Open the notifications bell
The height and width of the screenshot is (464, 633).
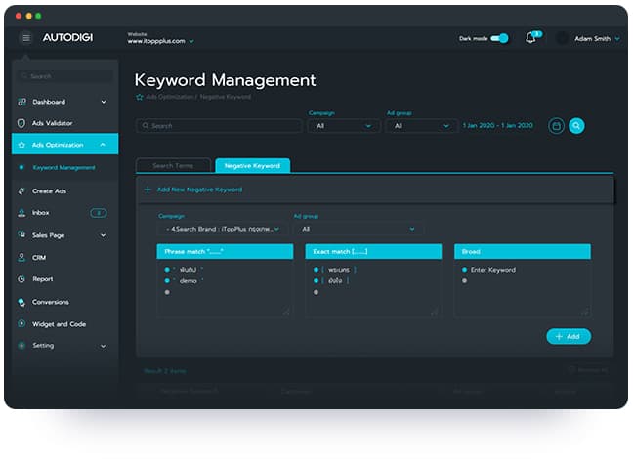pyautogui.click(x=531, y=38)
